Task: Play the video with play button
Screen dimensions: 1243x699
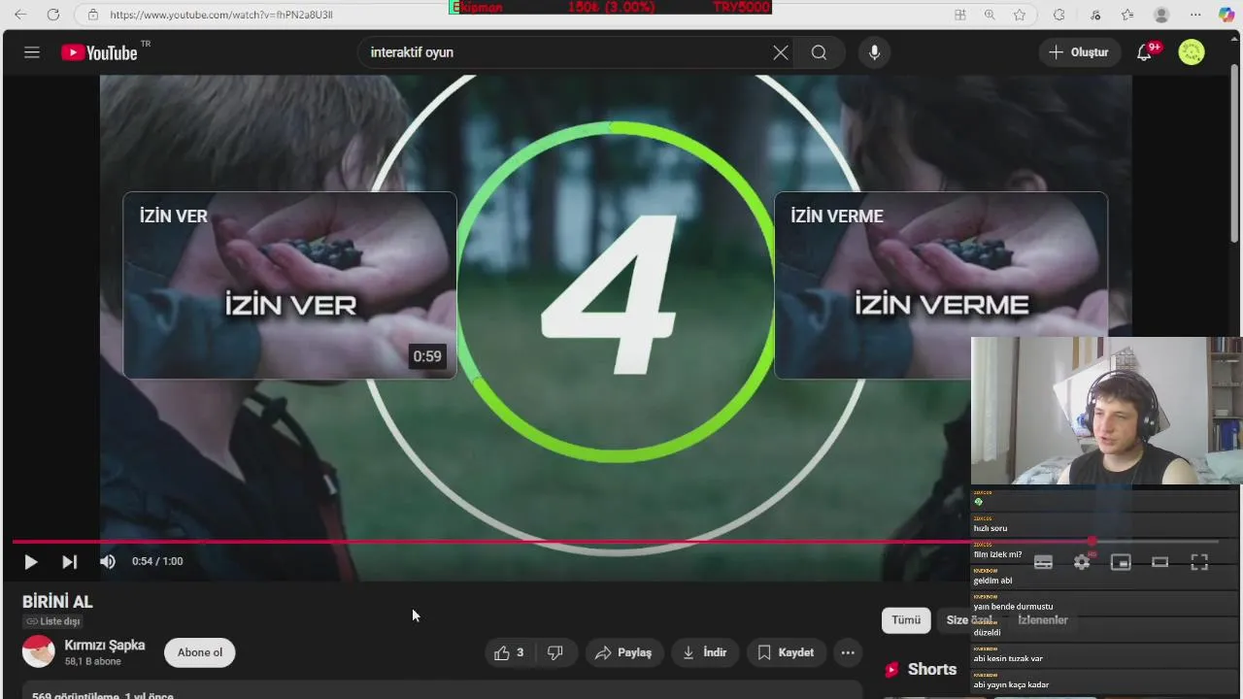Action: [x=30, y=561]
